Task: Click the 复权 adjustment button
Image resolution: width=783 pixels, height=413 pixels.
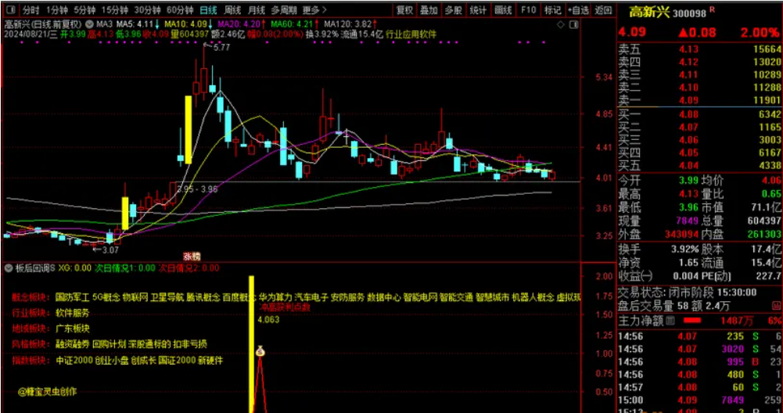Action: coord(404,11)
